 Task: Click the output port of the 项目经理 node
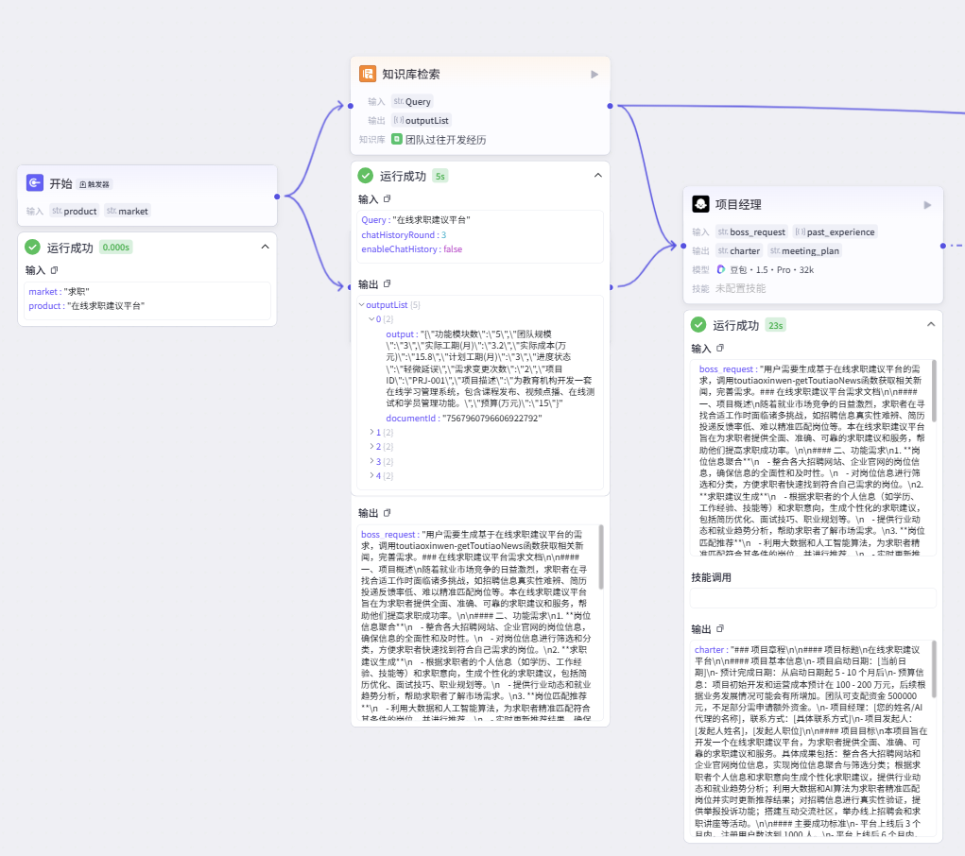tap(943, 246)
